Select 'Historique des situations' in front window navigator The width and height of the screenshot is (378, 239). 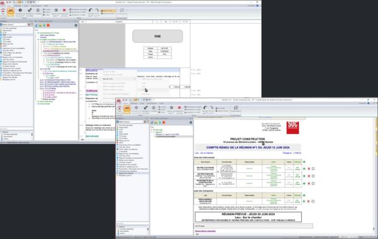pyautogui.click(x=128, y=171)
